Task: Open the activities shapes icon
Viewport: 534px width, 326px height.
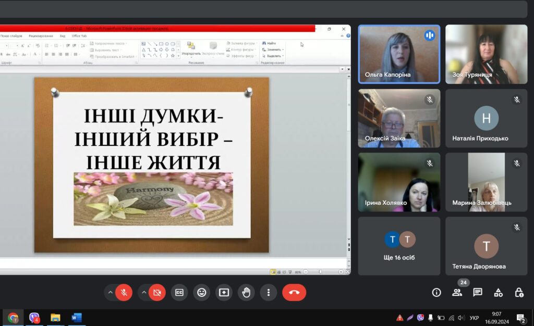Action: tap(498, 292)
